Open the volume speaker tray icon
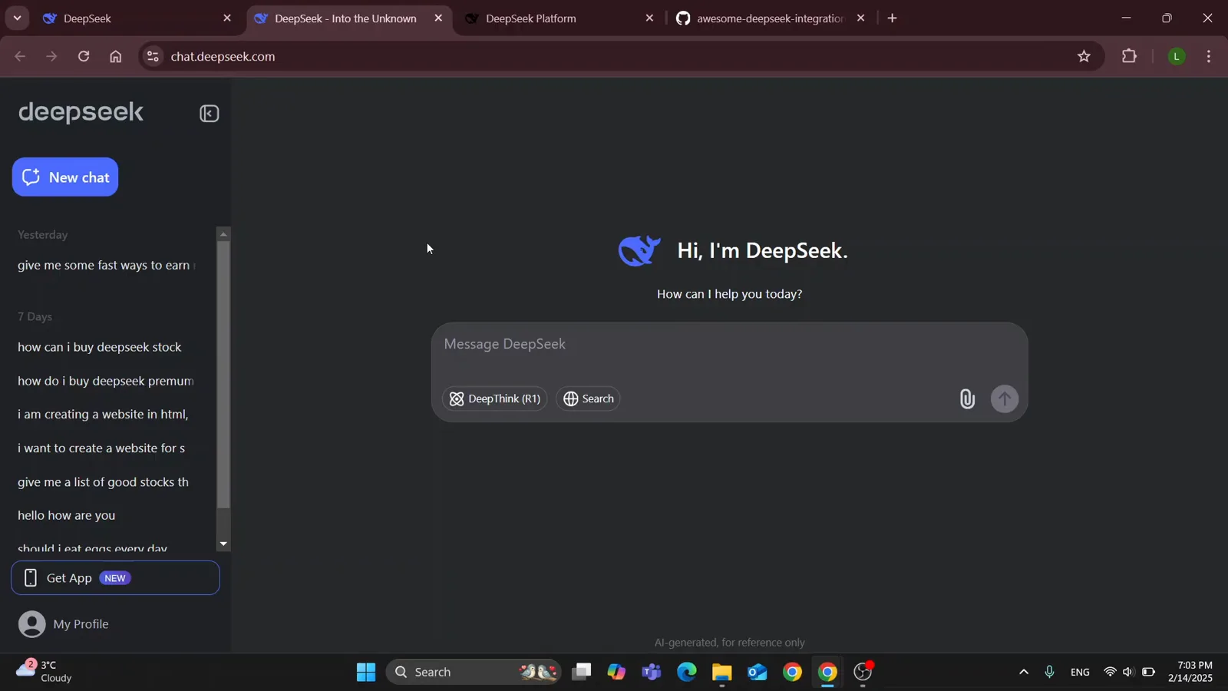The width and height of the screenshot is (1228, 691). coord(1127,673)
